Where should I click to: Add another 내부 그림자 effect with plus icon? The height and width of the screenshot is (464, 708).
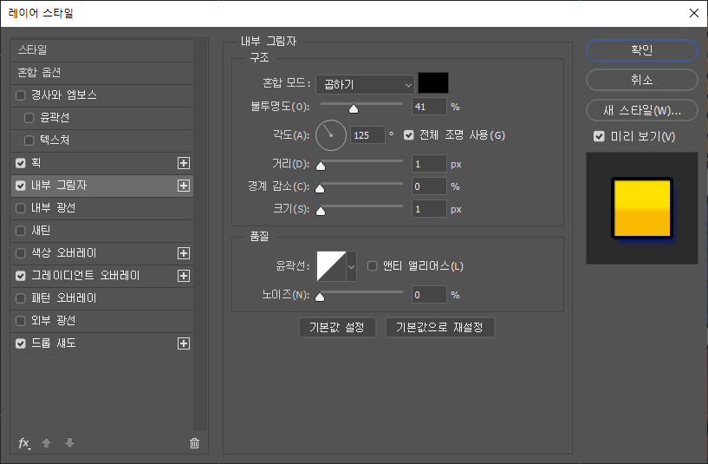coord(184,186)
